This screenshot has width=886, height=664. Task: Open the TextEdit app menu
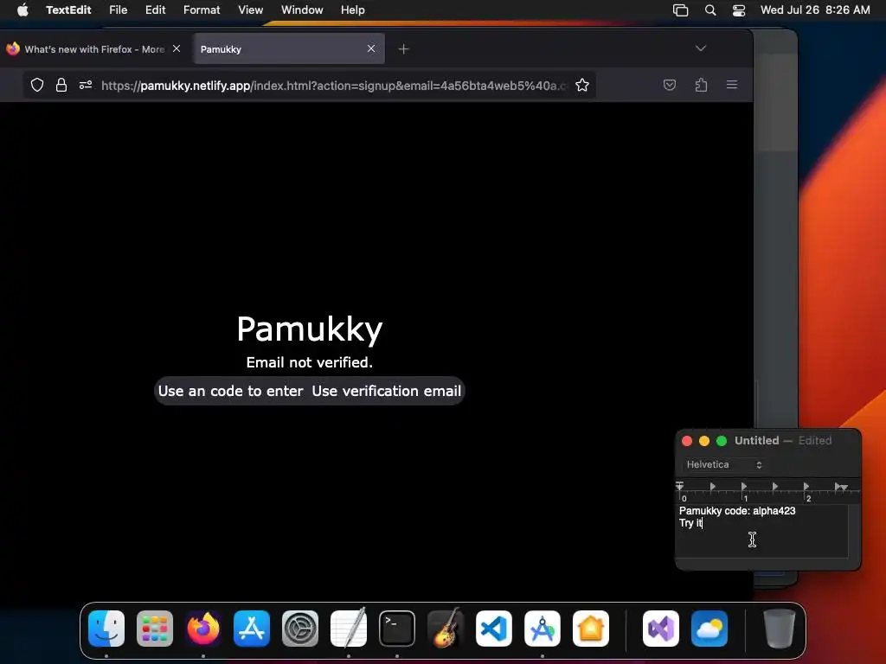[68, 10]
